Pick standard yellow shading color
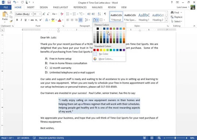This screenshot has width=197, height=140. point(104,50)
